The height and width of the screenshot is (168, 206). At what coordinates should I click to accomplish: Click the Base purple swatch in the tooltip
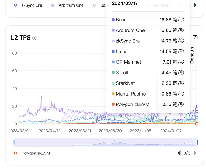pyautogui.click(x=113, y=20)
